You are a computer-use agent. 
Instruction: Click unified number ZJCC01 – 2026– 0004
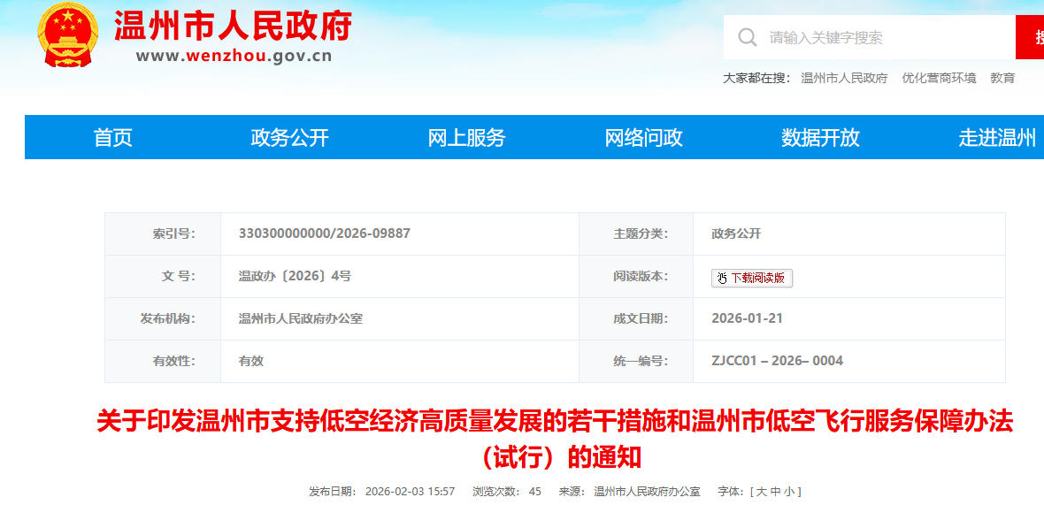tap(777, 362)
